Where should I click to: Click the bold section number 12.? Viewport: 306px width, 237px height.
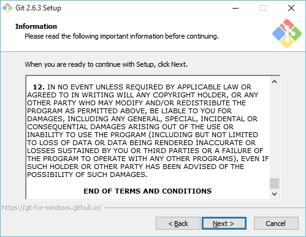point(39,87)
